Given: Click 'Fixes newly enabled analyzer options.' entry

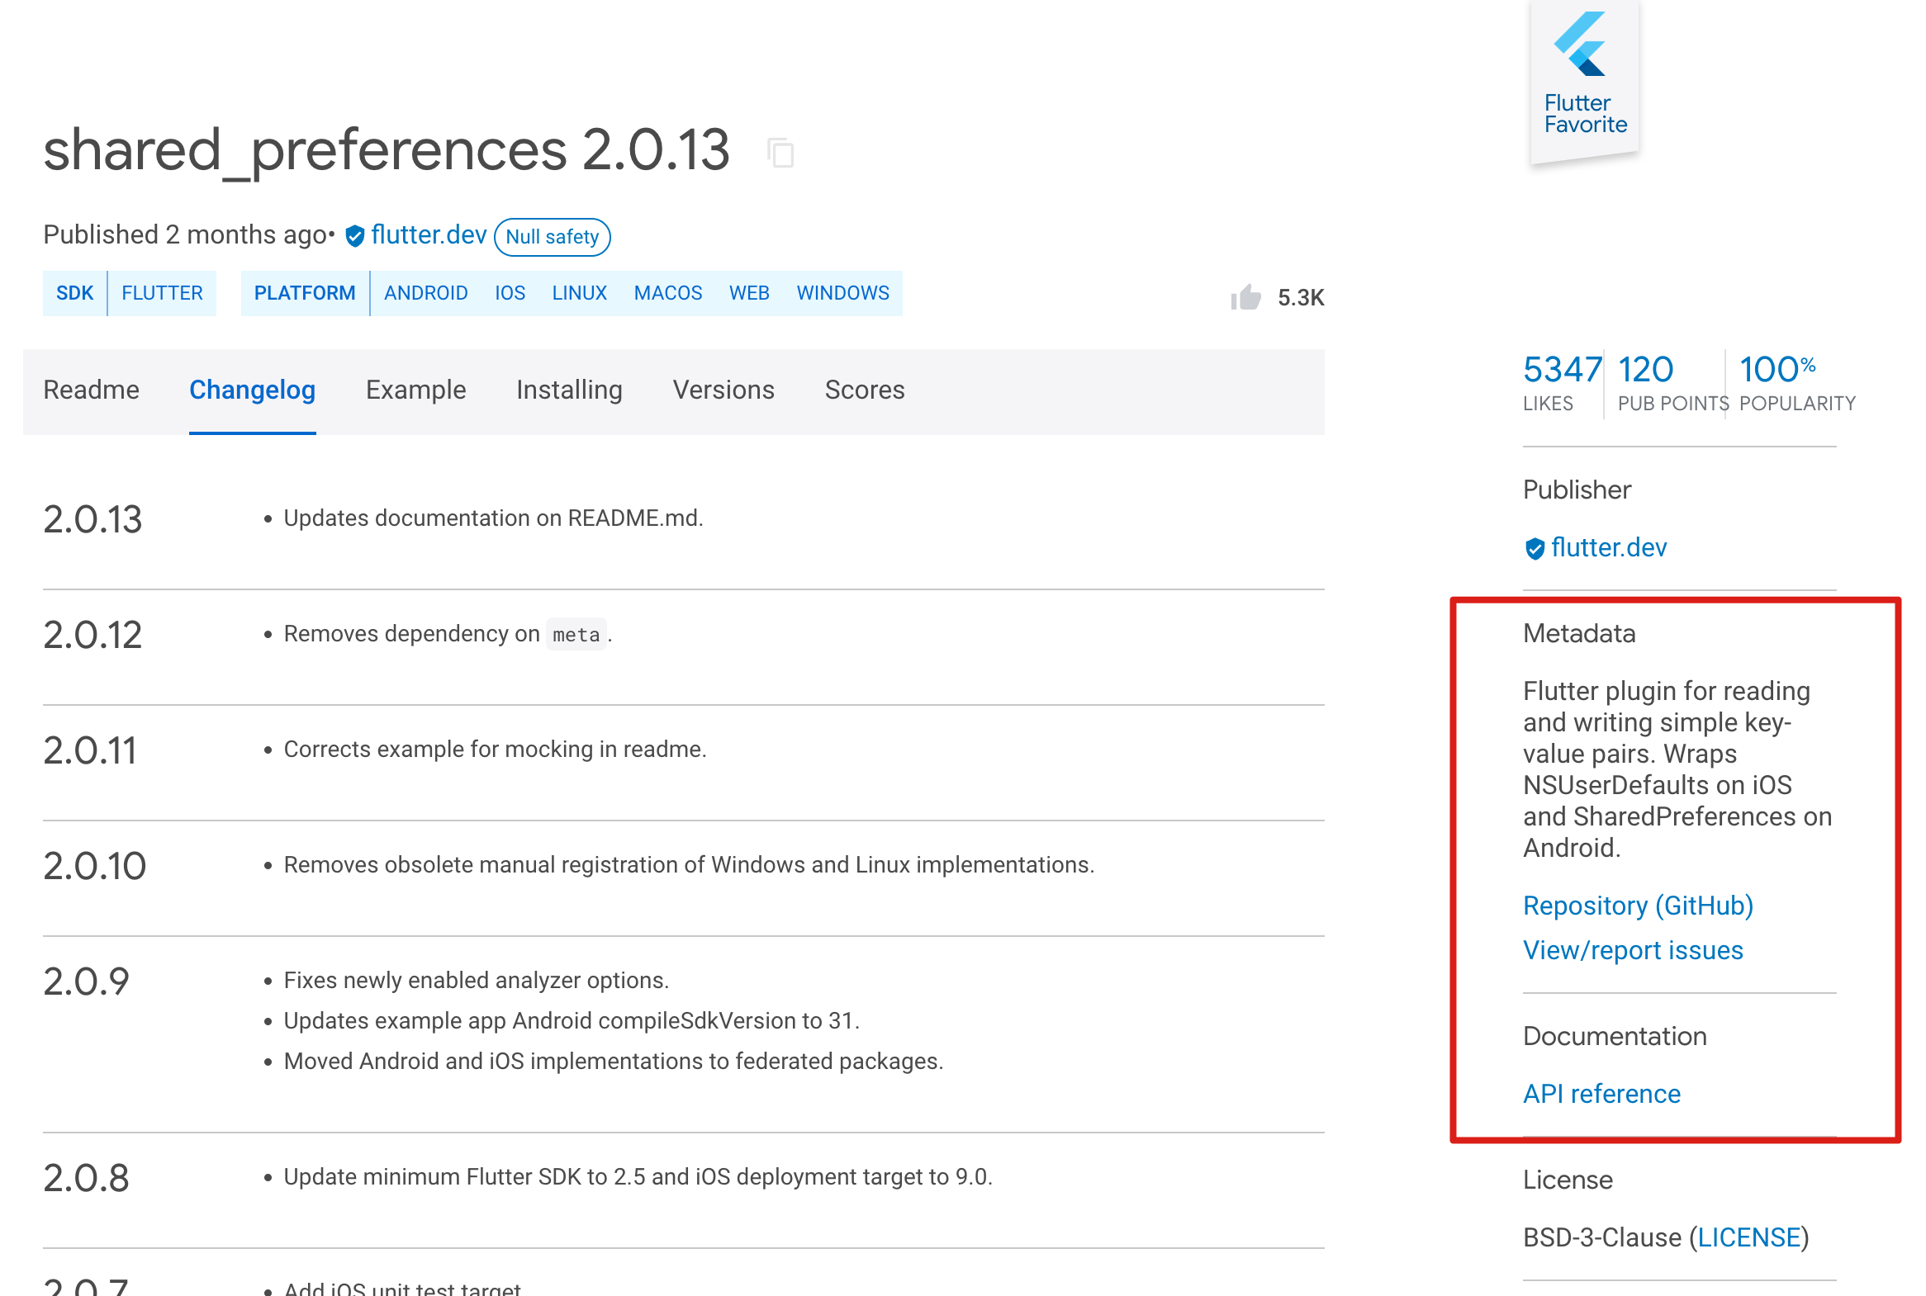Looking at the screenshot, I should [x=477, y=981].
